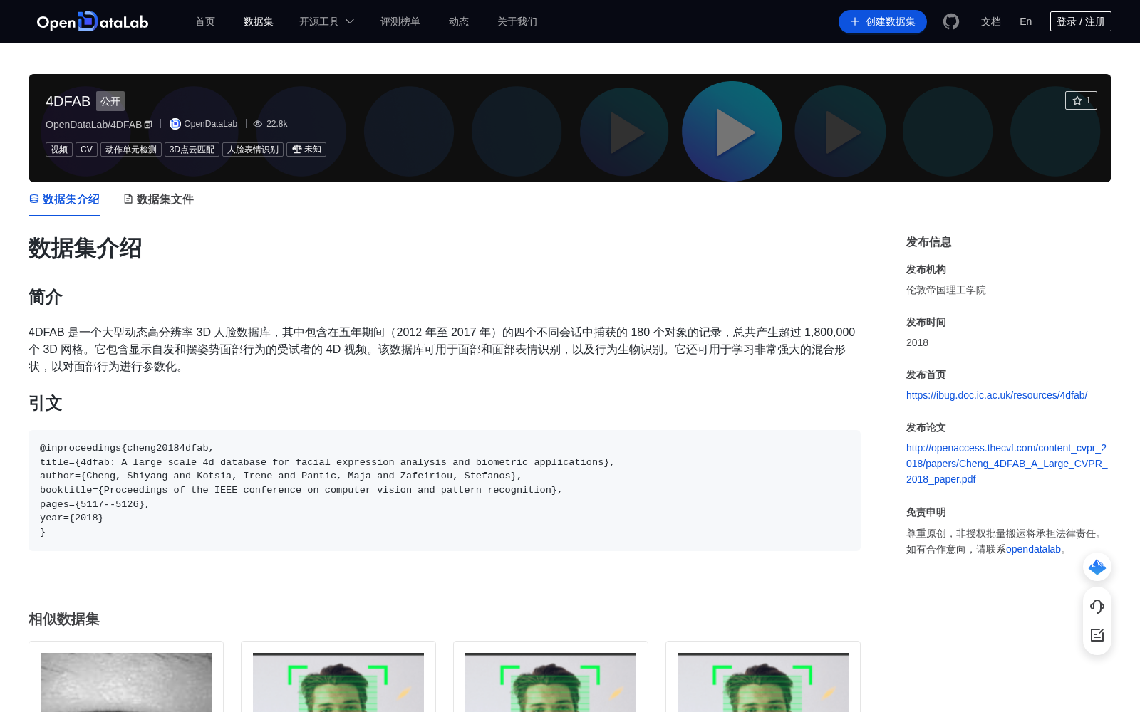
Task: Open the ibug 4dfab homepage link
Action: (x=997, y=395)
